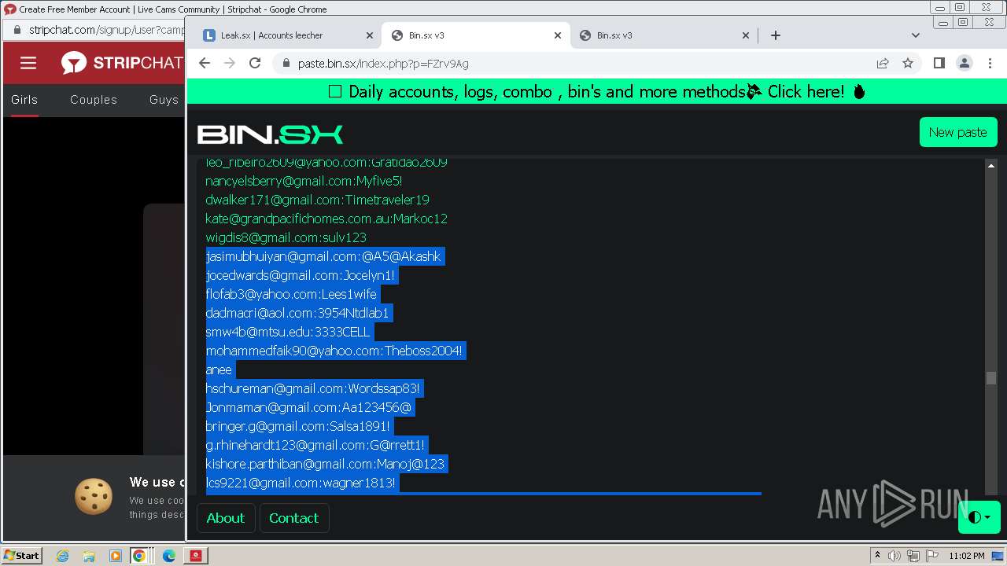
Task: Click the cookie icon on Stripchat notice
Action: (94, 496)
